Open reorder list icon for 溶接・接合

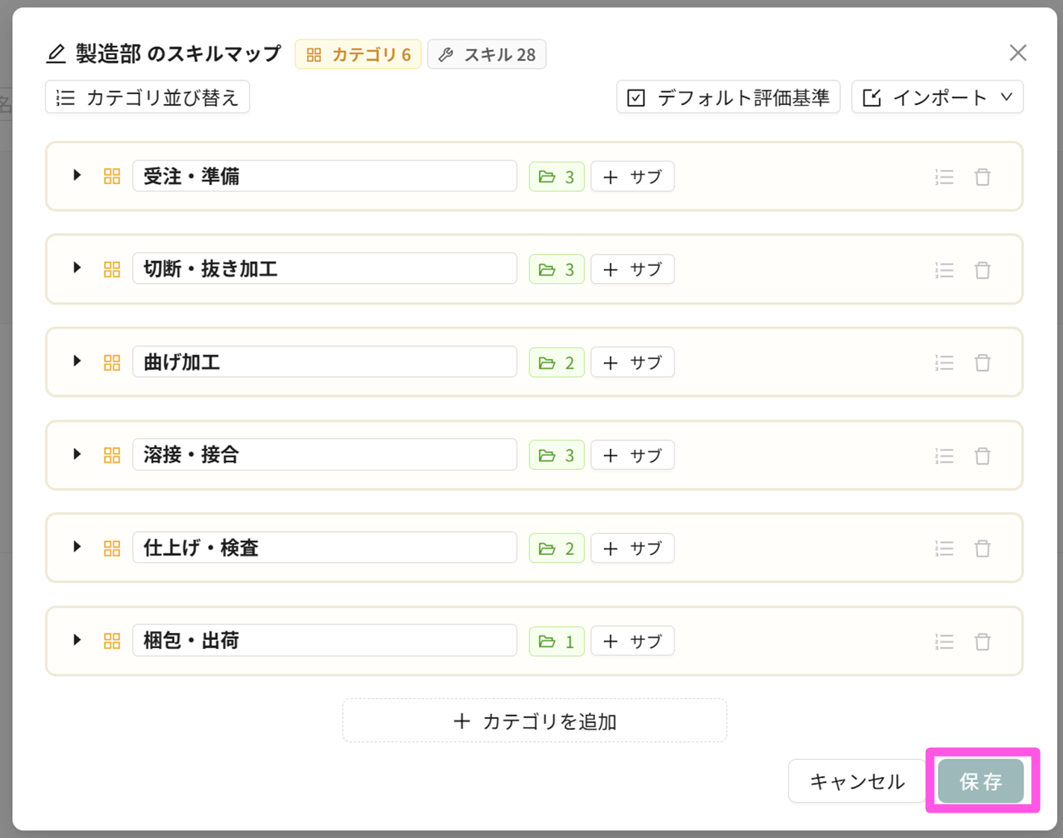(944, 456)
